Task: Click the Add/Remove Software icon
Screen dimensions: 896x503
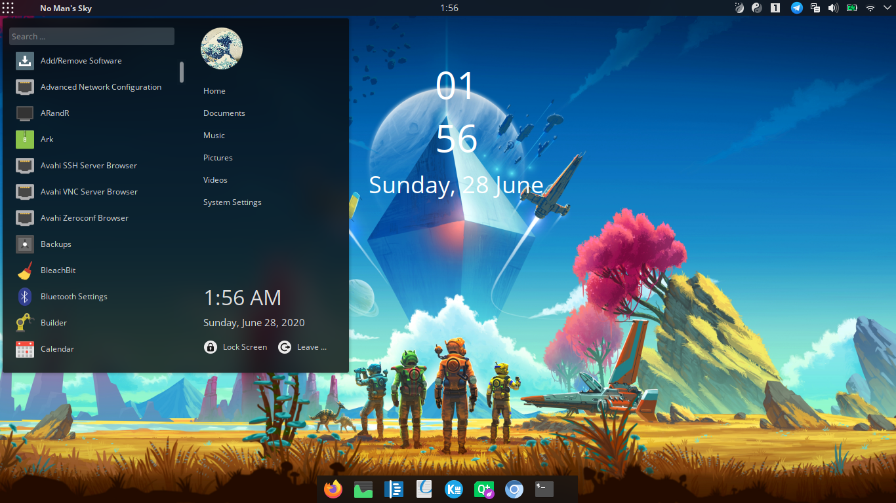Action: click(25, 61)
